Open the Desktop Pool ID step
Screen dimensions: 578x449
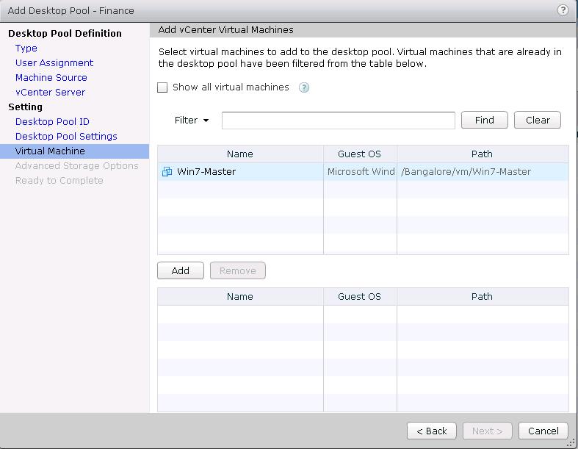coord(52,122)
